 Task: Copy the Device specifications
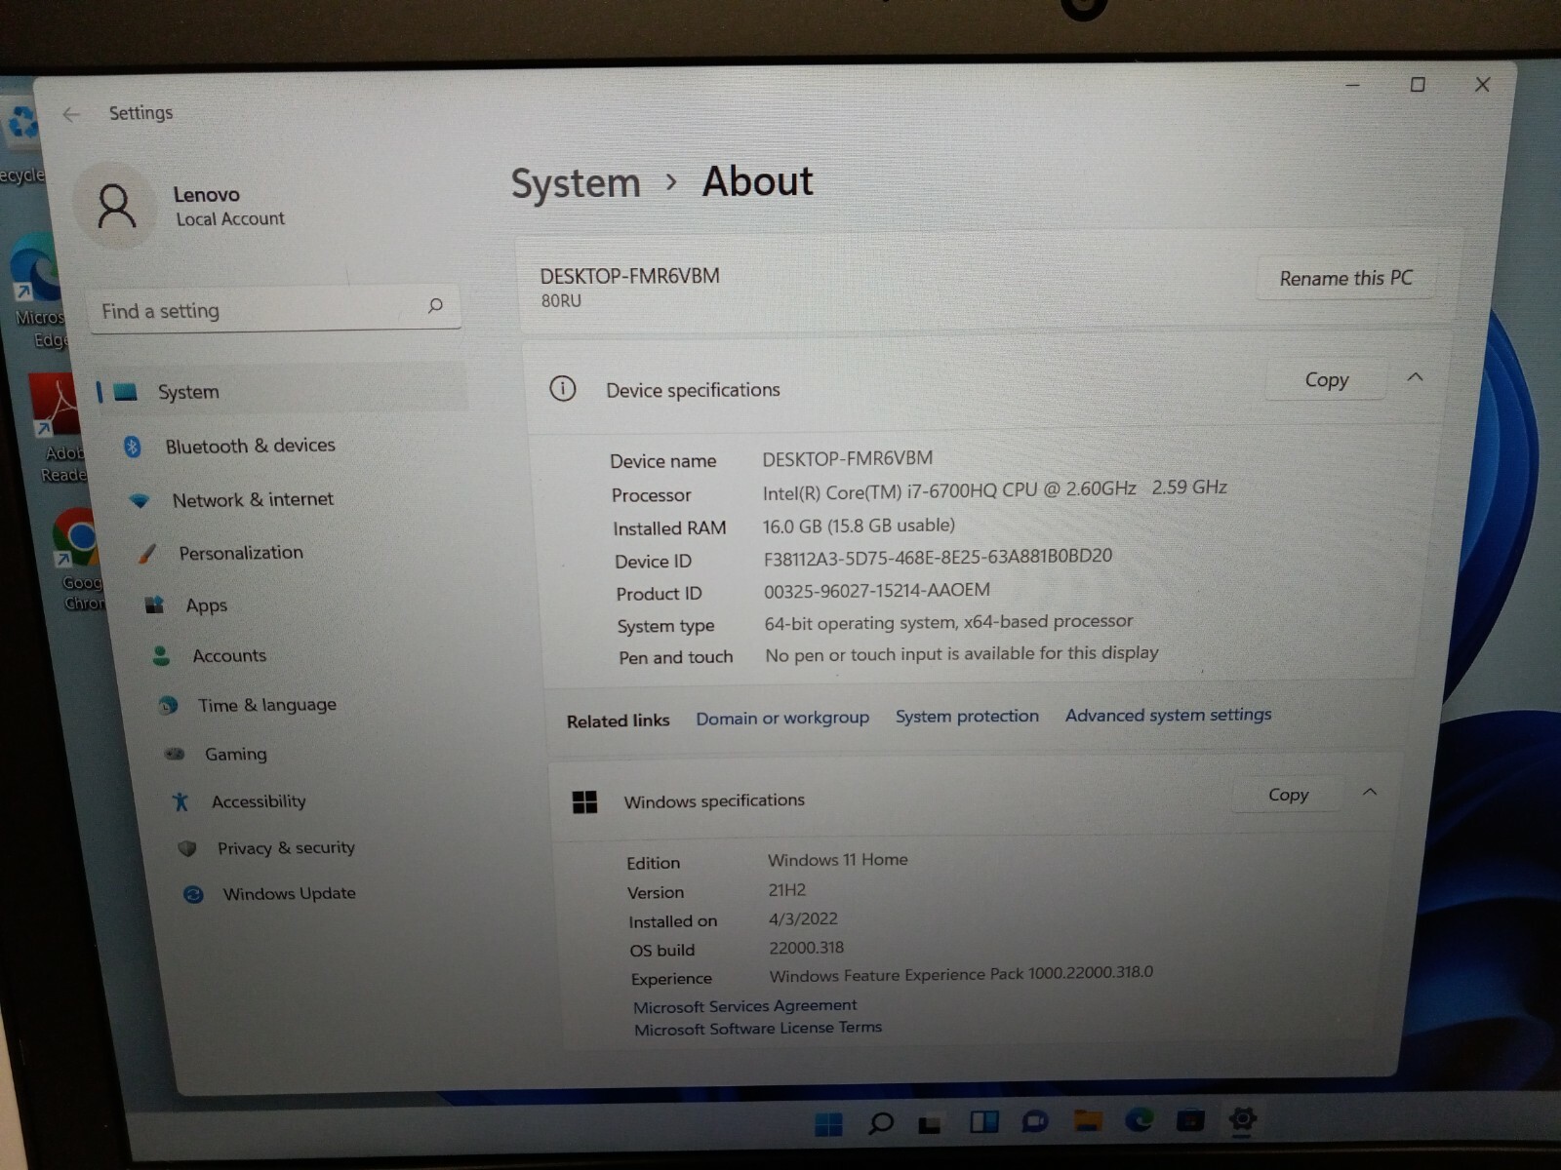pos(1326,380)
